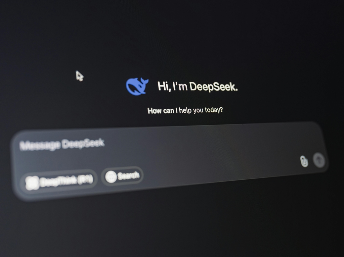Click the blue DeepSeek whale logo
The height and width of the screenshot is (257, 344).
(136, 87)
